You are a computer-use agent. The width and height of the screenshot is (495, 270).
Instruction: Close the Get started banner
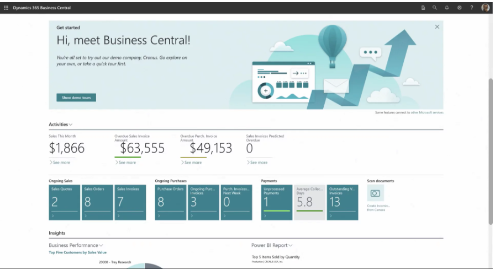(x=437, y=27)
